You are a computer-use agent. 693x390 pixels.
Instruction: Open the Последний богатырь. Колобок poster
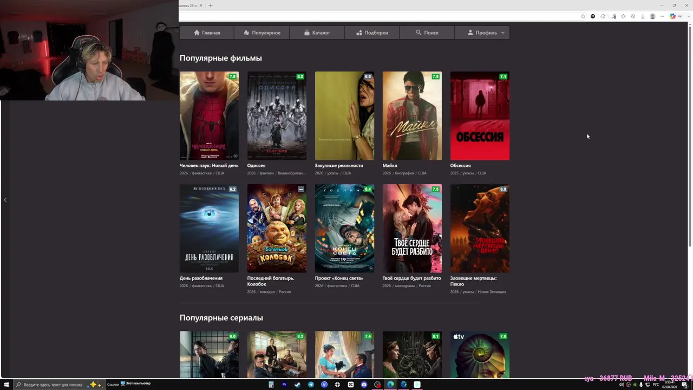coord(277,229)
